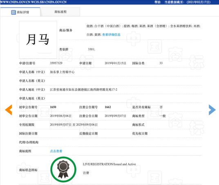Click the 是否共有商标 label
Screen dimensions: 219x185
141,107
